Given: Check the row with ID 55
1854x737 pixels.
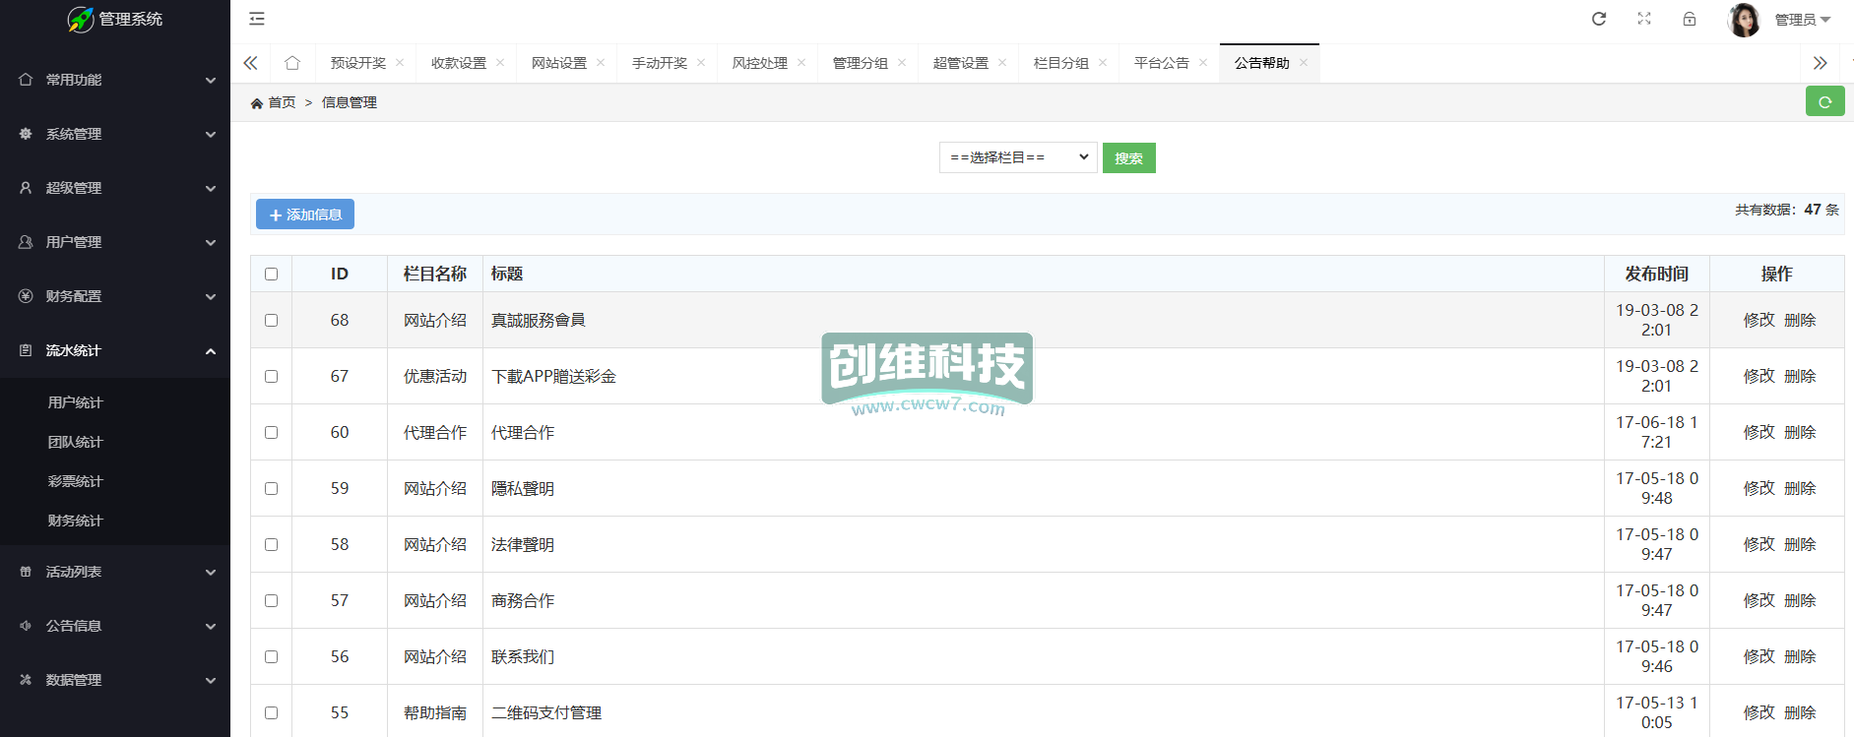Looking at the screenshot, I should 272,713.
